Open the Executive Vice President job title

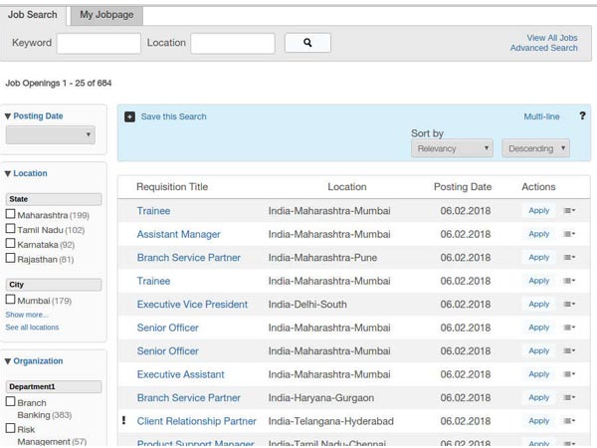[192, 305]
